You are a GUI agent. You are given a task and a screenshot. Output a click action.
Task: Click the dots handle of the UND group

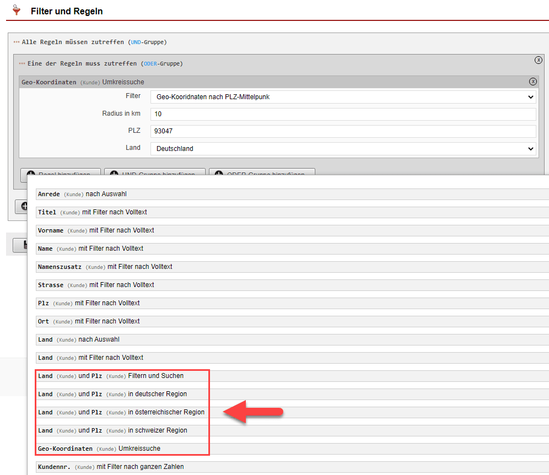pos(17,42)
